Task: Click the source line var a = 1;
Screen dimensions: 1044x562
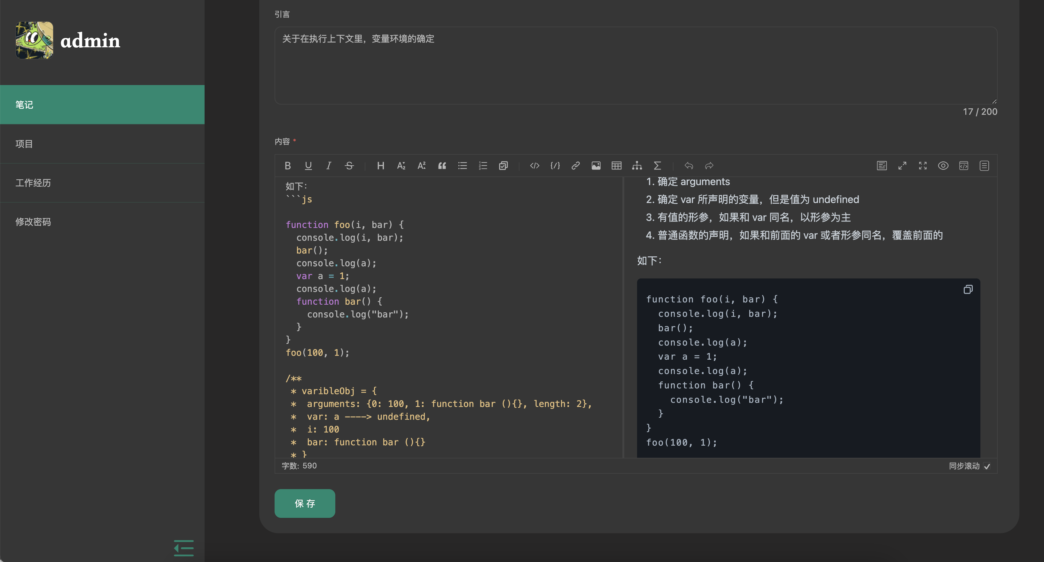Action: click(x=323, y=276)
